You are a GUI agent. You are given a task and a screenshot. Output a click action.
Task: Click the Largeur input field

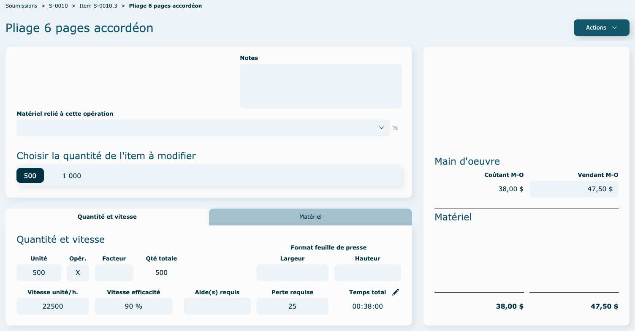pos(292,273)
